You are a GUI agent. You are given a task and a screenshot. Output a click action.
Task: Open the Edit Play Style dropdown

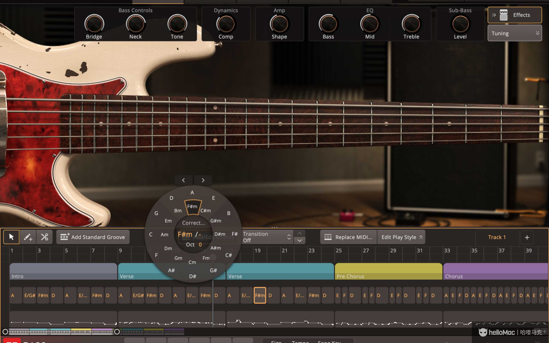pos(401,237)
